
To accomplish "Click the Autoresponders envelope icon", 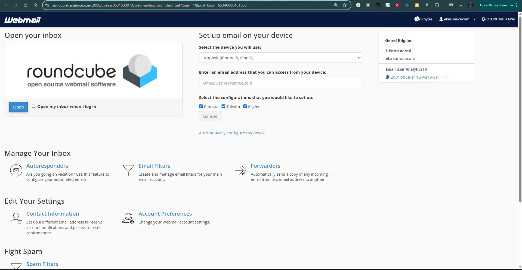I will click(x=16, y=170).
